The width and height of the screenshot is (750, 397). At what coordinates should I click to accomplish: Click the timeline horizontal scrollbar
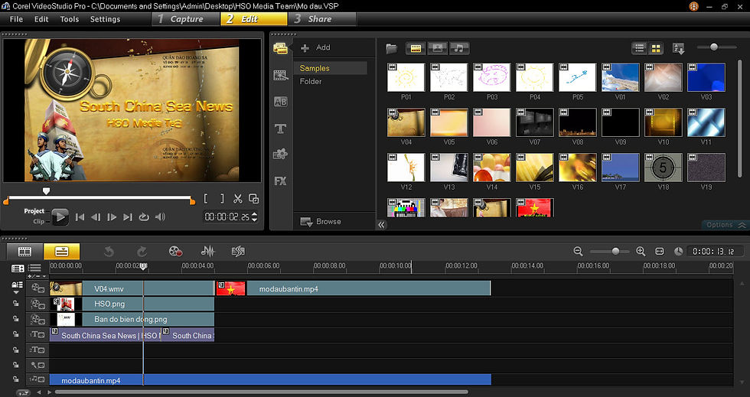(x=261, y=392)
